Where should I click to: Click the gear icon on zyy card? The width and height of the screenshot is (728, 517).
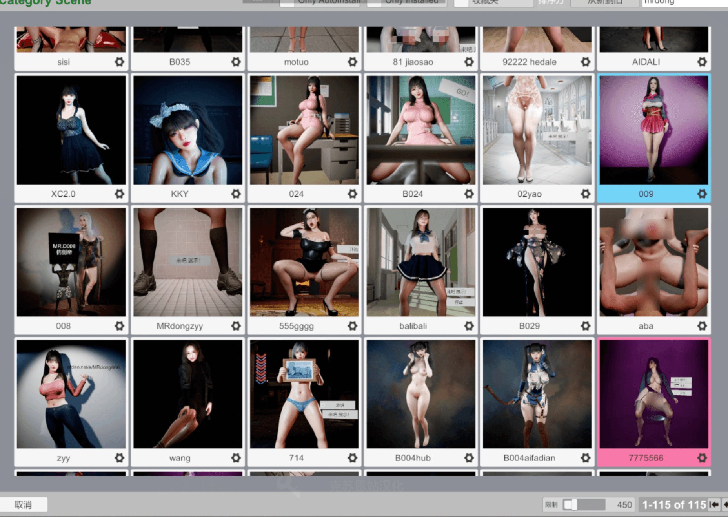point(119,458)
